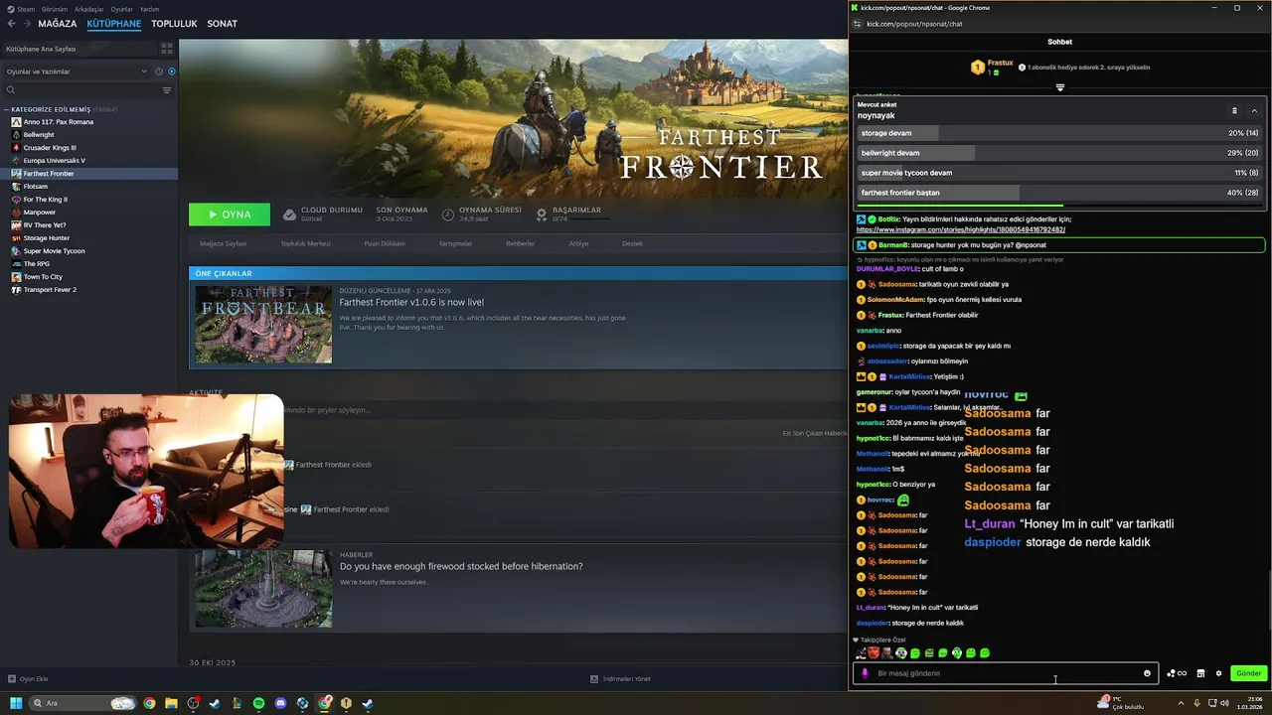Click the library search magnifier icon
This screenshot has height=715, width=1272.
(x=11, y=90)
